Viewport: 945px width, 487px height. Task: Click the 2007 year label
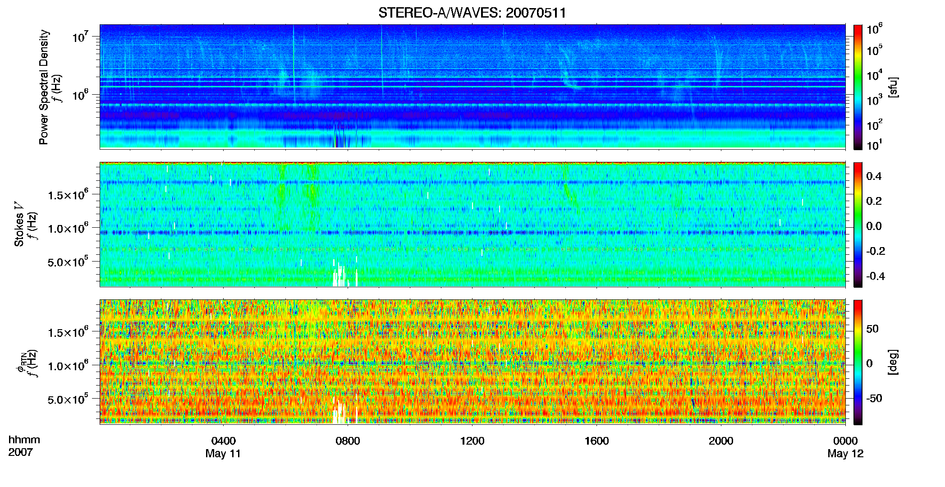point(20,452)
